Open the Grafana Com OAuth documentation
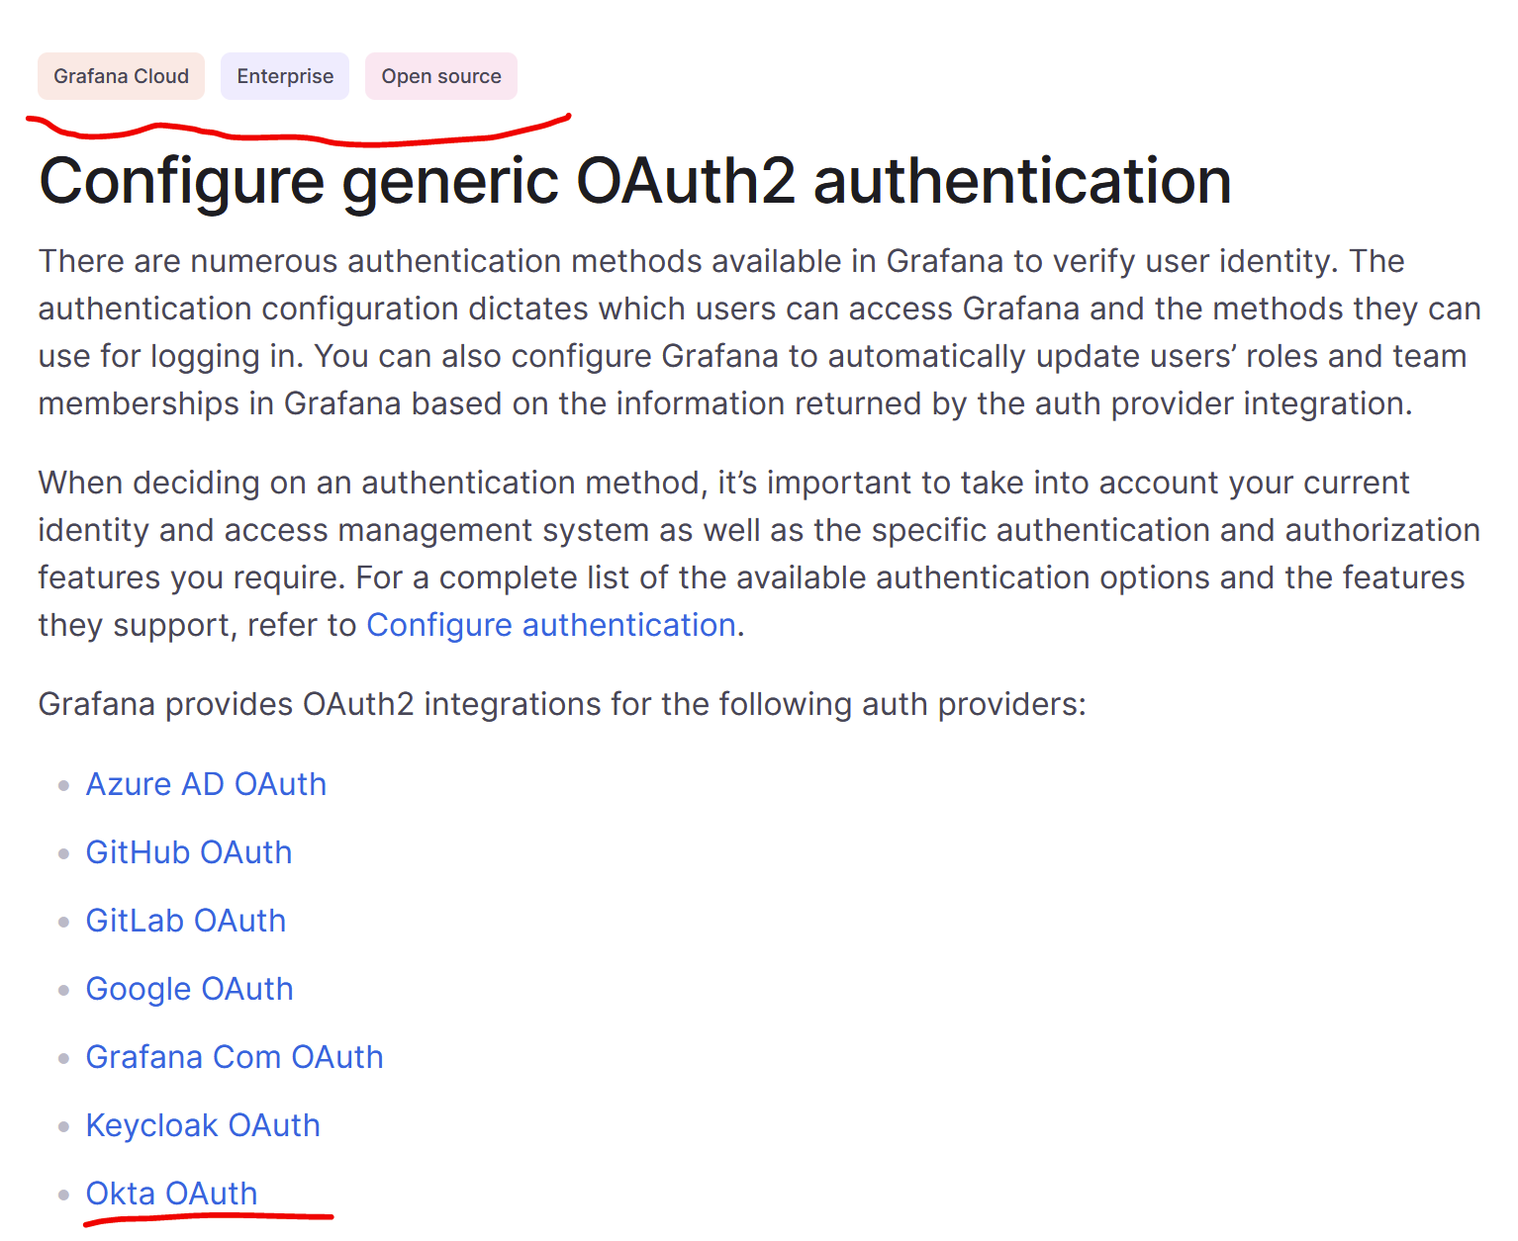The height and width of the screenshot is (1241, 1518). point(235,1056)
